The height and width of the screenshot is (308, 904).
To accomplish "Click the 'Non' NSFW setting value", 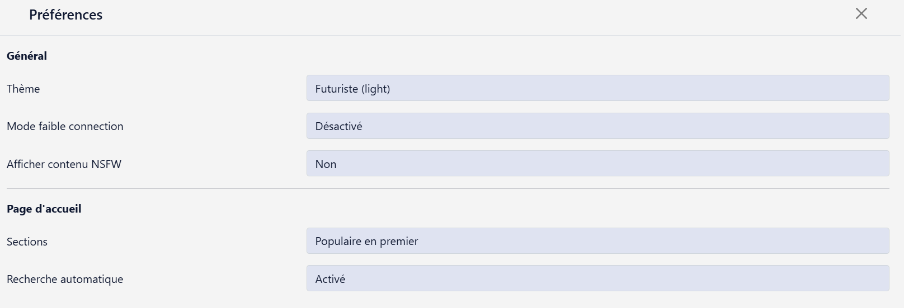I will pos(326,164).
